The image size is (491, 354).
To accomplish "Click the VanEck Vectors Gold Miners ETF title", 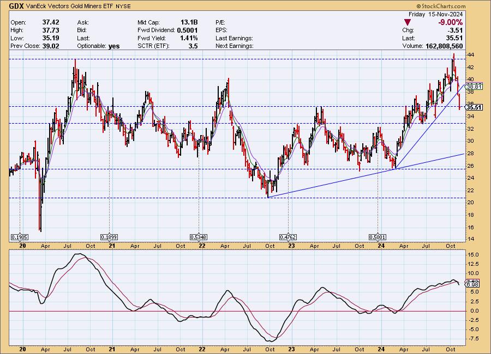I will pyautogui.click(x=69, y=6).
